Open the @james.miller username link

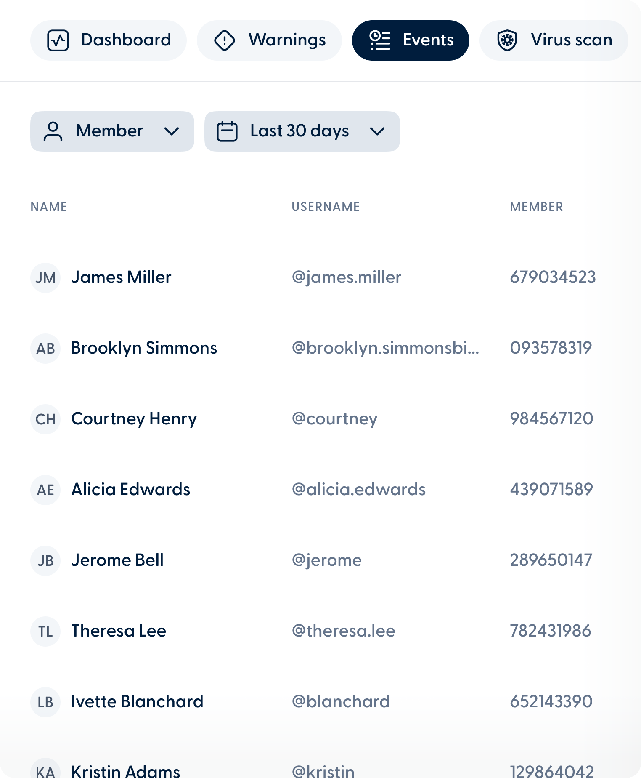347,277
